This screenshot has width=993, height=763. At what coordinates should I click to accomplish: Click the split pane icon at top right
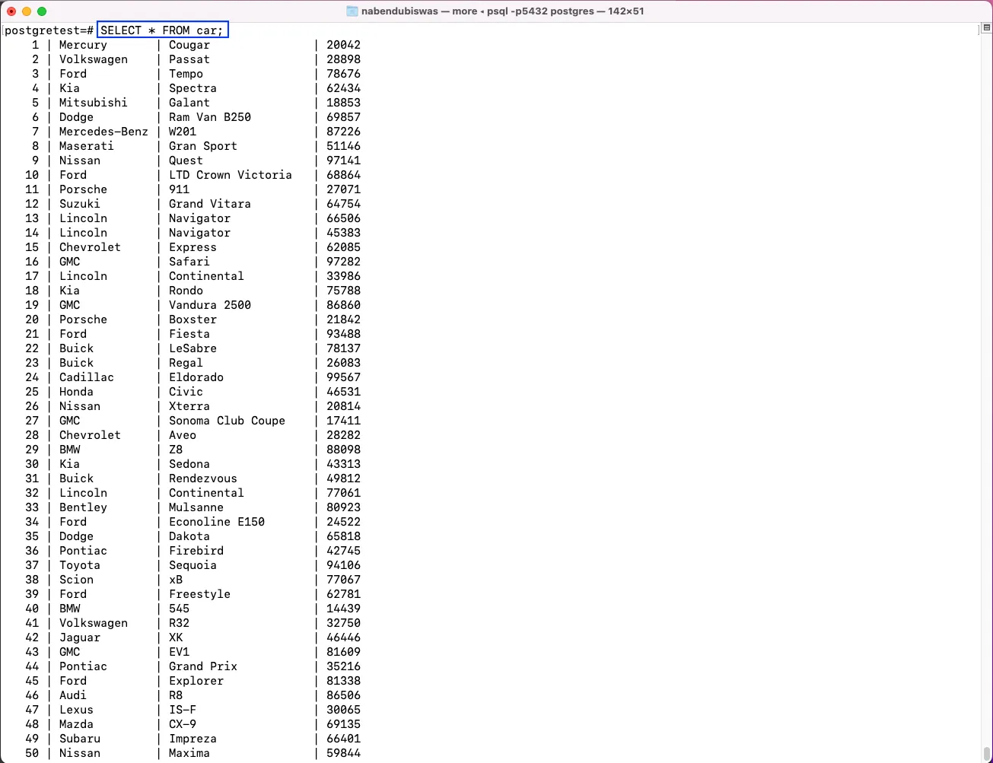pos(986,29)
